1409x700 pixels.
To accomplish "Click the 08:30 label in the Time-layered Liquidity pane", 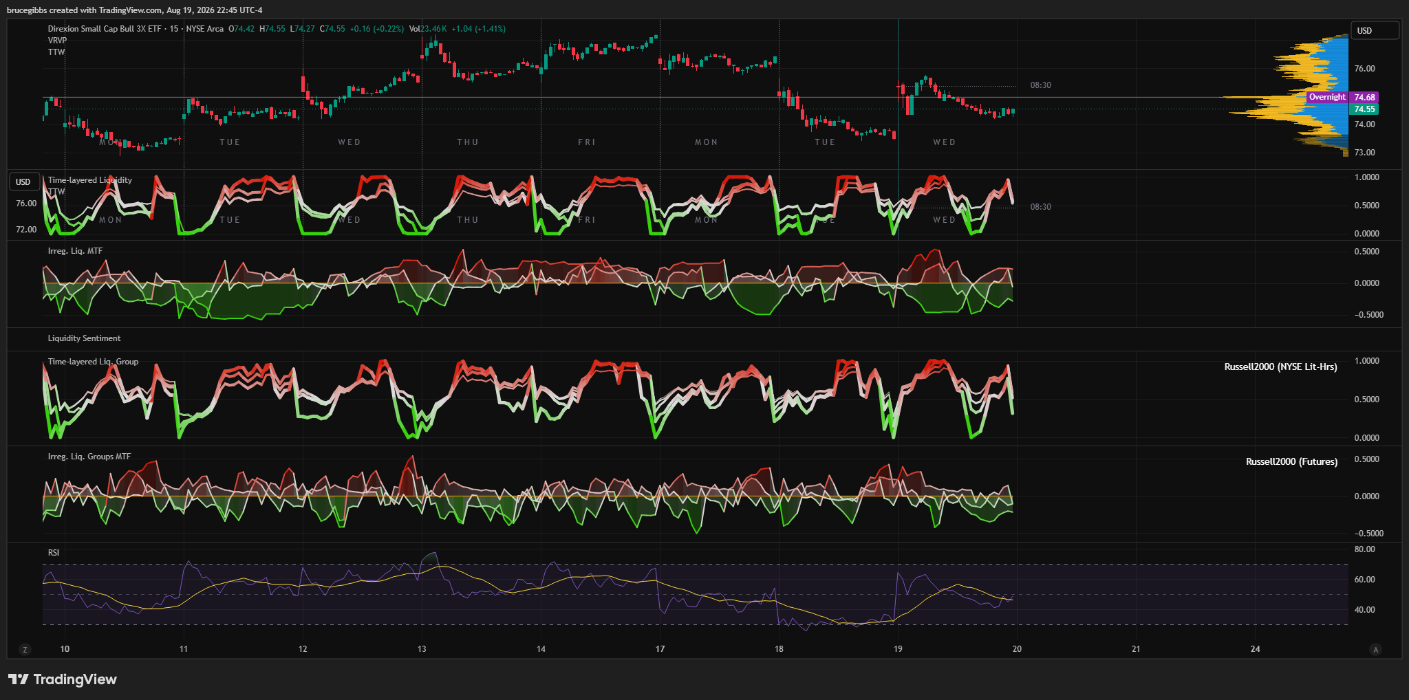I will coord(1041,207).
